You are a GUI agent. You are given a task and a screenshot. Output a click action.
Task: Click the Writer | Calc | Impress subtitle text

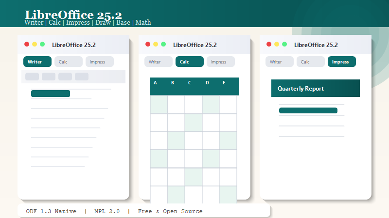88,22
